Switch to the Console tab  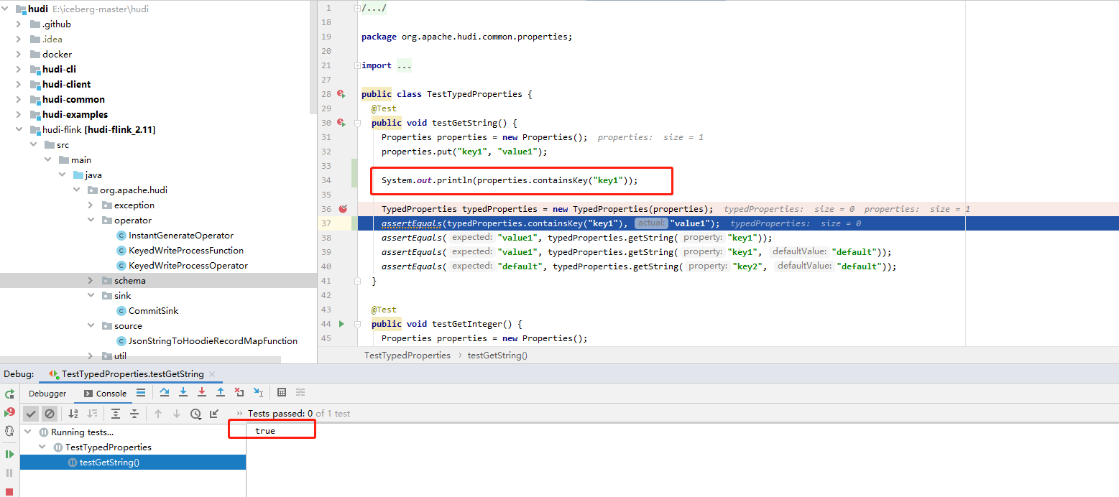point(105,394)
